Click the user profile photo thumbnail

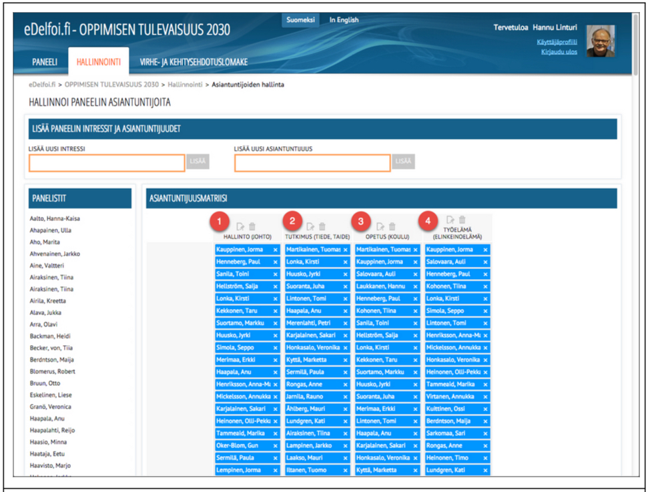[601, 41]
